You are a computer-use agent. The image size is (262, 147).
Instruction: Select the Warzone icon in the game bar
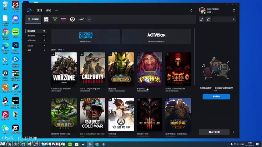click(46, 19)
